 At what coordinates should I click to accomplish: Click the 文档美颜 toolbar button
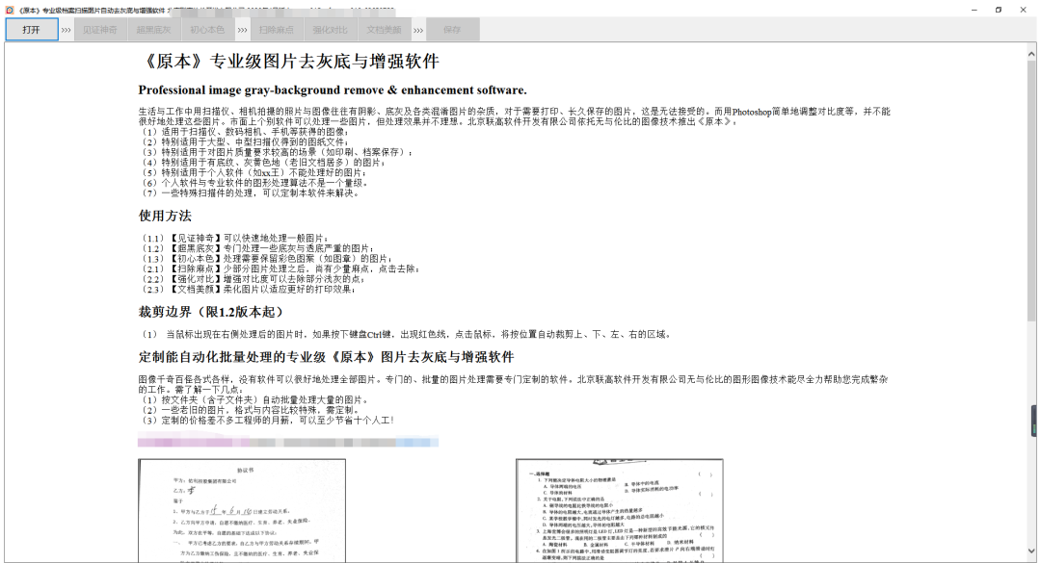[385, 29]
